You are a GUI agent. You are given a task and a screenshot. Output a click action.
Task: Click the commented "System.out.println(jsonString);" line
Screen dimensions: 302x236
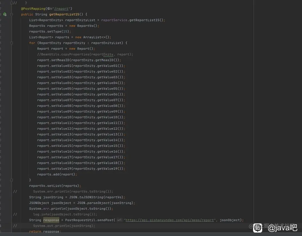tap(64, 226)
